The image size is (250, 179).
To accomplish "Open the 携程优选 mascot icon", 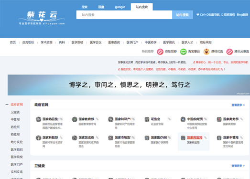I will (207, 52).
